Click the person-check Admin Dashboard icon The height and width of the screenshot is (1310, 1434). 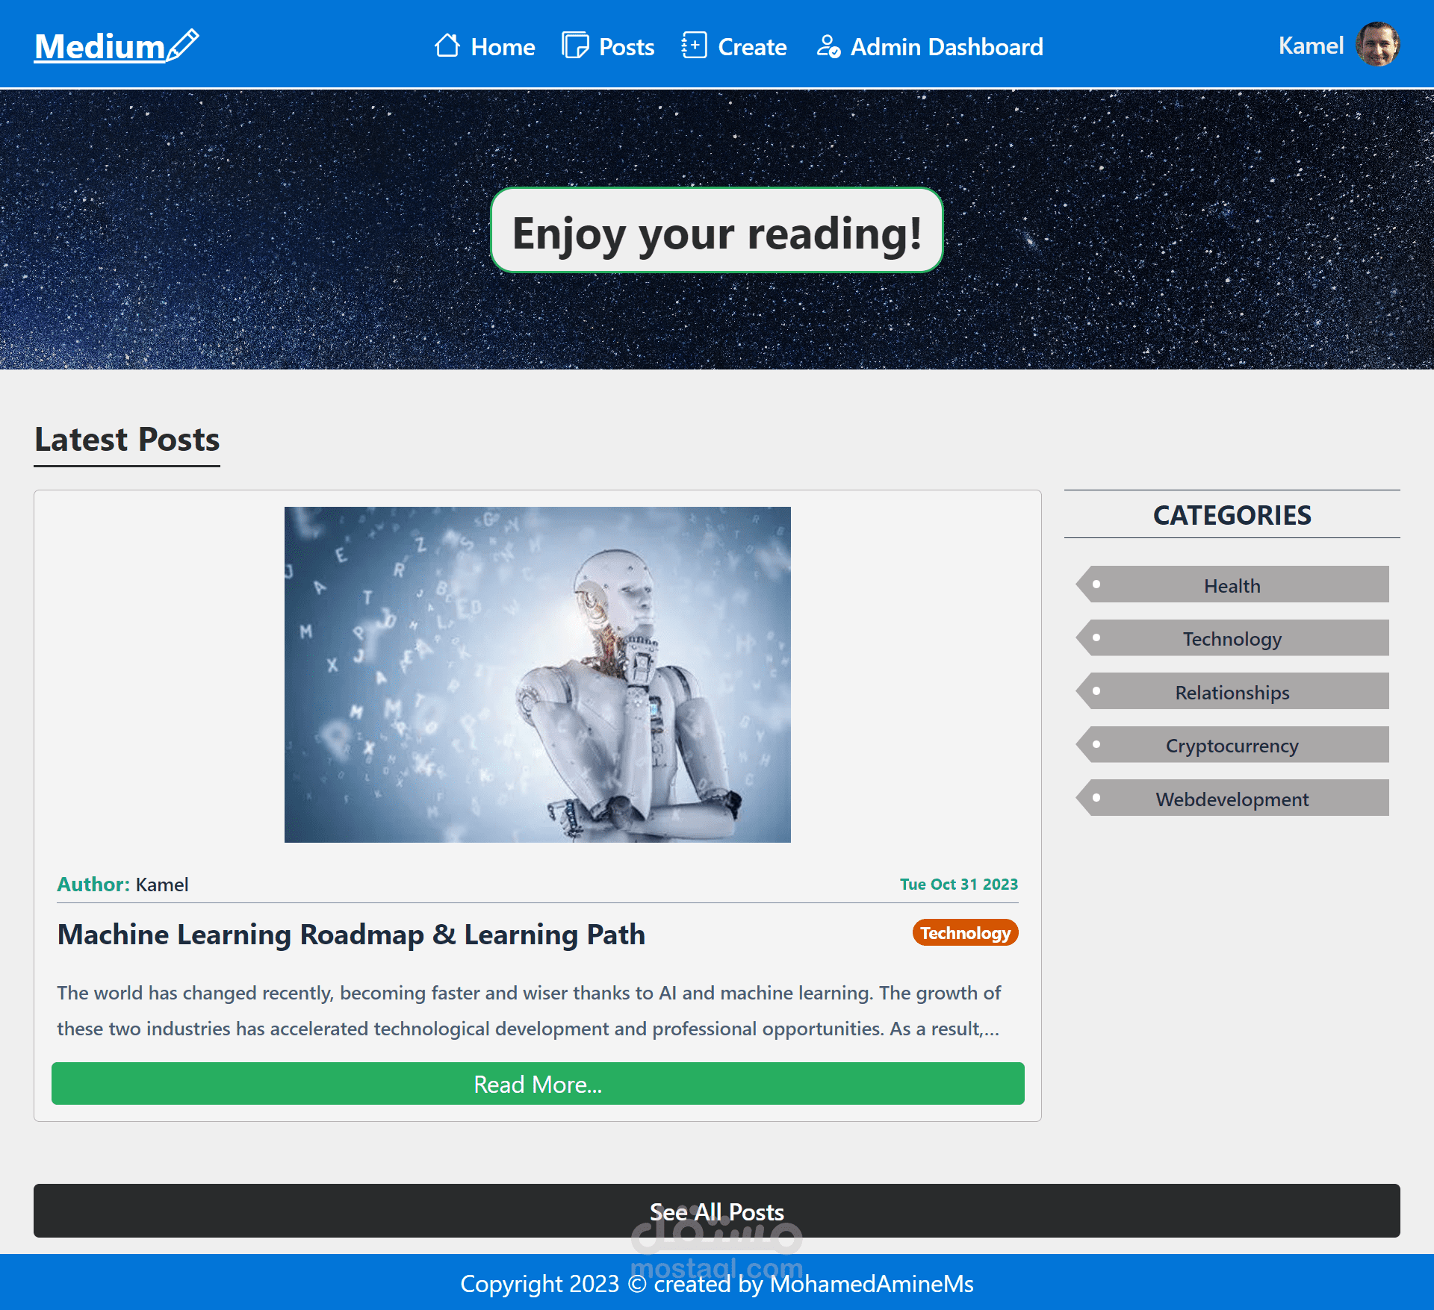click(828, 46)
